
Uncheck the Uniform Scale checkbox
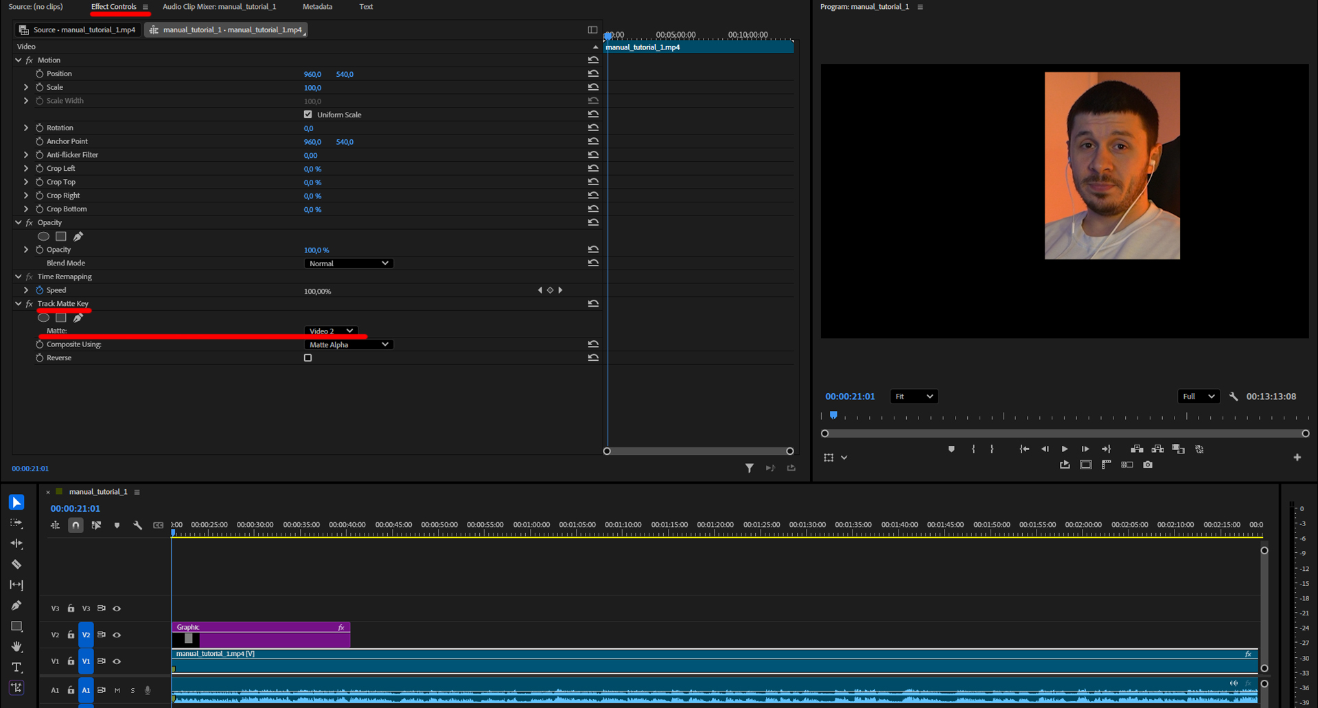click(308, 115)
